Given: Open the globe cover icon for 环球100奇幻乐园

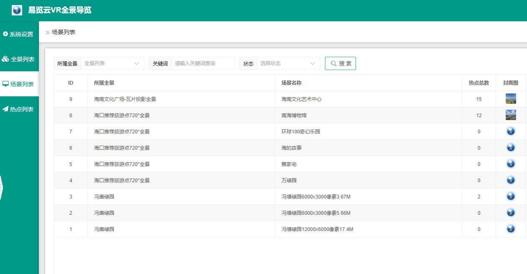Looking at the screenshot, I should point(510,131).
